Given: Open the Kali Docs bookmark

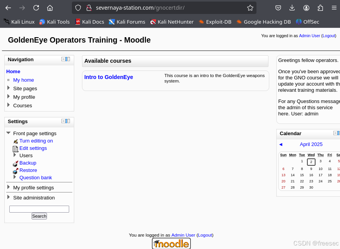Looking at the screenshot, I should (x=89, y=22).
